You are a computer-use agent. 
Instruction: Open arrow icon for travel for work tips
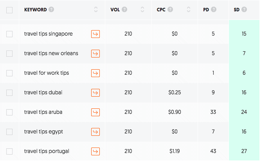95,73
